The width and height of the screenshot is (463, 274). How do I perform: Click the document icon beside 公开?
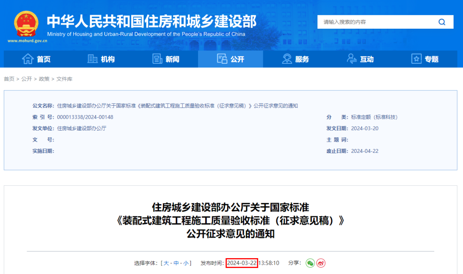coord(222,59)
